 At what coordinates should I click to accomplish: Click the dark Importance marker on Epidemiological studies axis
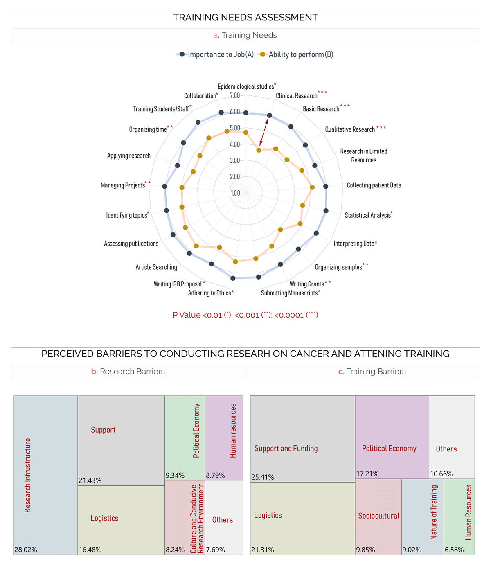[x=245, y=113]
